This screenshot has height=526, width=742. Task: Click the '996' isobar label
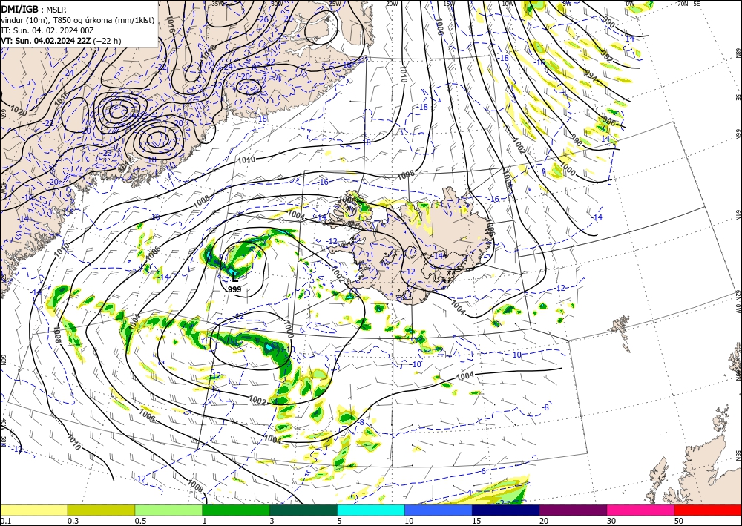pyautogui.click(x=609, y=121)
